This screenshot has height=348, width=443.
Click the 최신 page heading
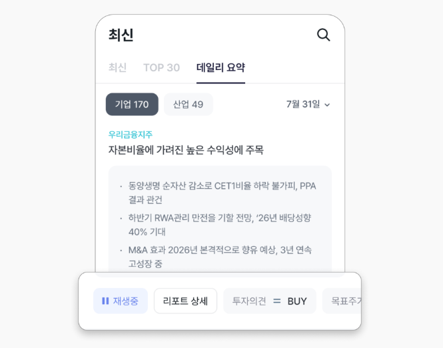[121, 35]
